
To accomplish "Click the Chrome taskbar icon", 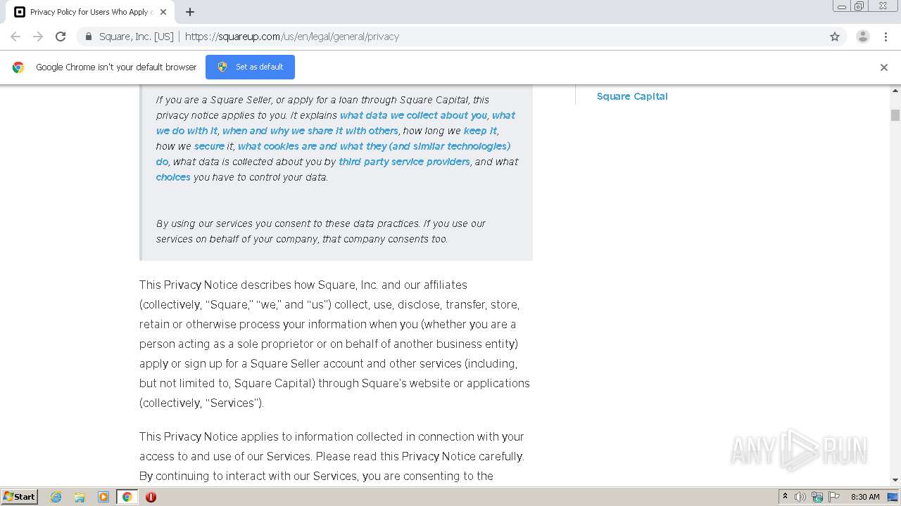I will pos(127,497).
